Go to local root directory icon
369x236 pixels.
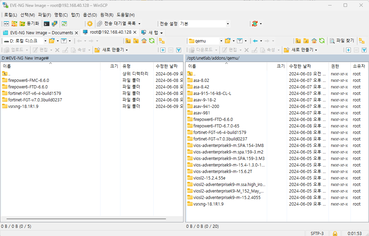pos(136,41)
